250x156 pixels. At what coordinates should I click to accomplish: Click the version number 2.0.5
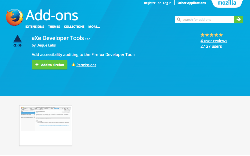click(88, 39)
